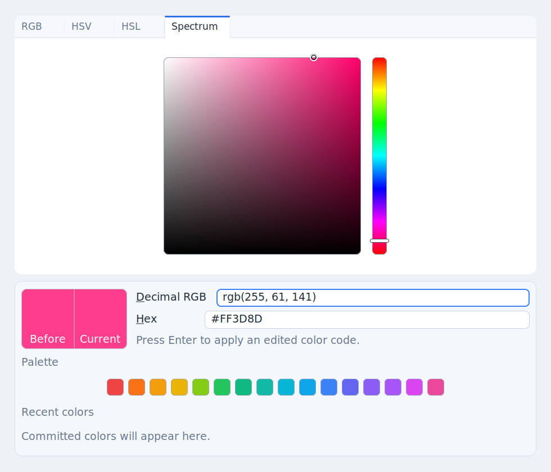
Task: Pick the emerald palette swatch
Action: coord(243,387)
